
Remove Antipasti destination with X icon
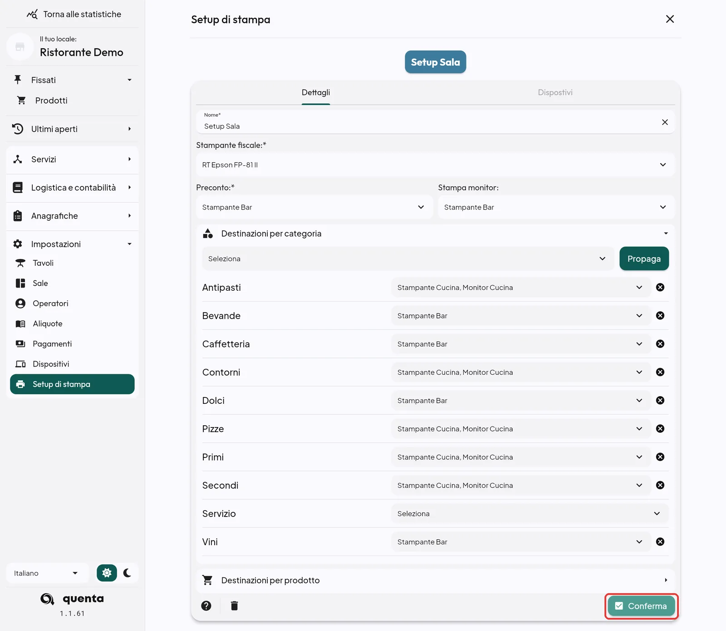coord(660,287)
